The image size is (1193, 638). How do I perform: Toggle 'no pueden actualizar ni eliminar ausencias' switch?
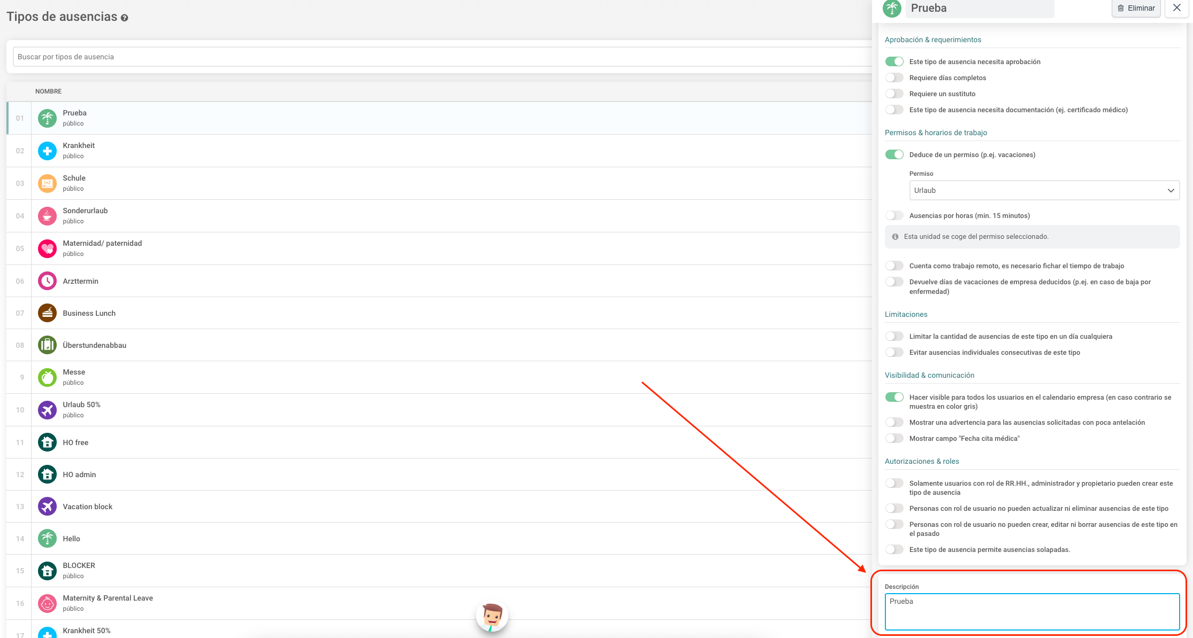coord(894,509)
